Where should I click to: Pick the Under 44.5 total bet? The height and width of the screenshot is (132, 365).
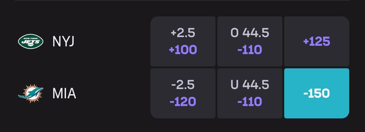[250, 93]
